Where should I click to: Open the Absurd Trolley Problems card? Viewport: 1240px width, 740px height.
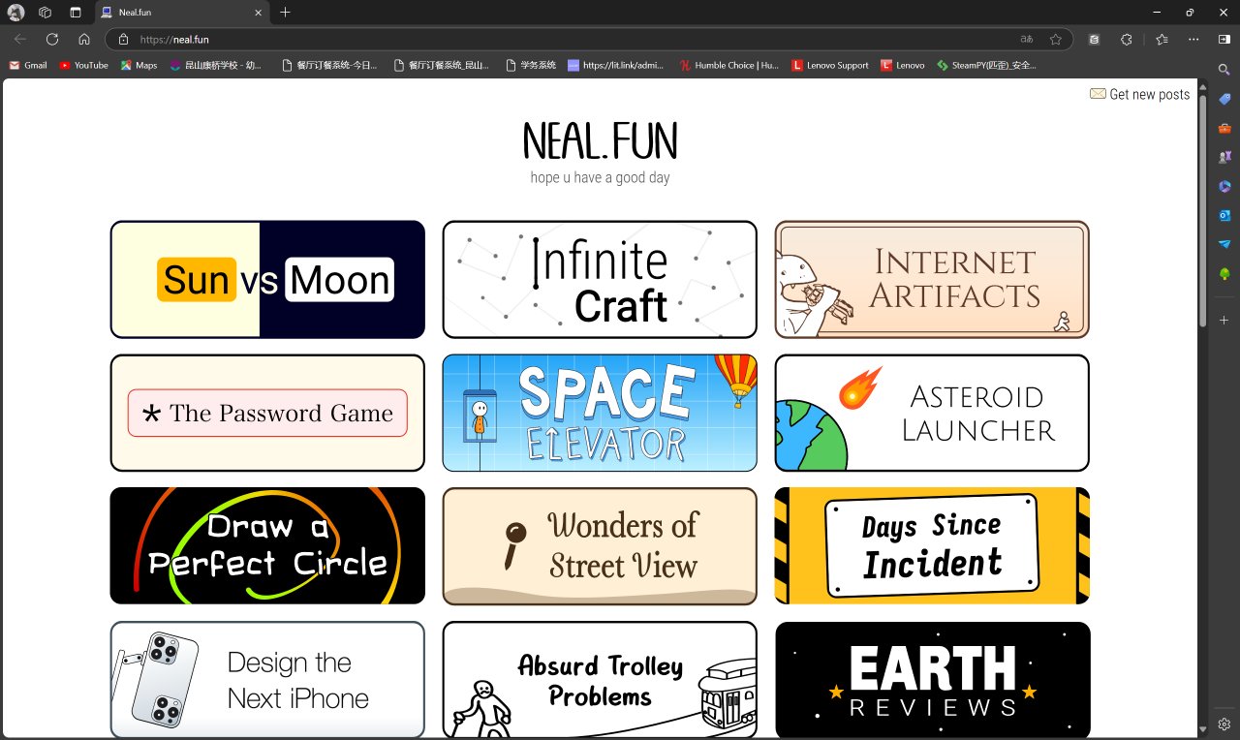[x=600, y=680]
